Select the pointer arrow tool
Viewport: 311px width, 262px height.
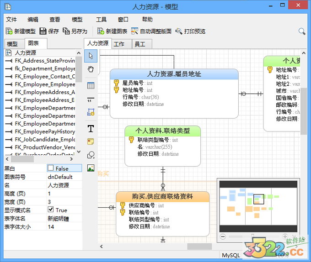coord(91,56)
